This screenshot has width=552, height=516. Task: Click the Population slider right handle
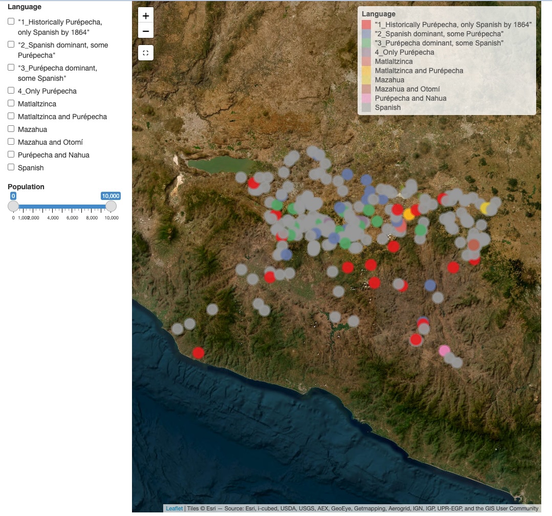click(111, 206)
